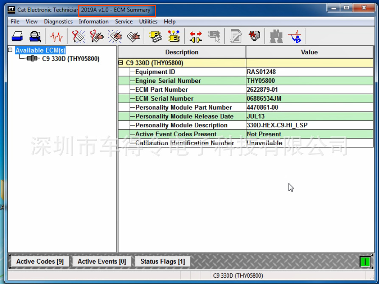Image resolution: width=379 pixels, height=284 pixels.
Task: Open the Diagnostics menu
Action: (58, 22)
